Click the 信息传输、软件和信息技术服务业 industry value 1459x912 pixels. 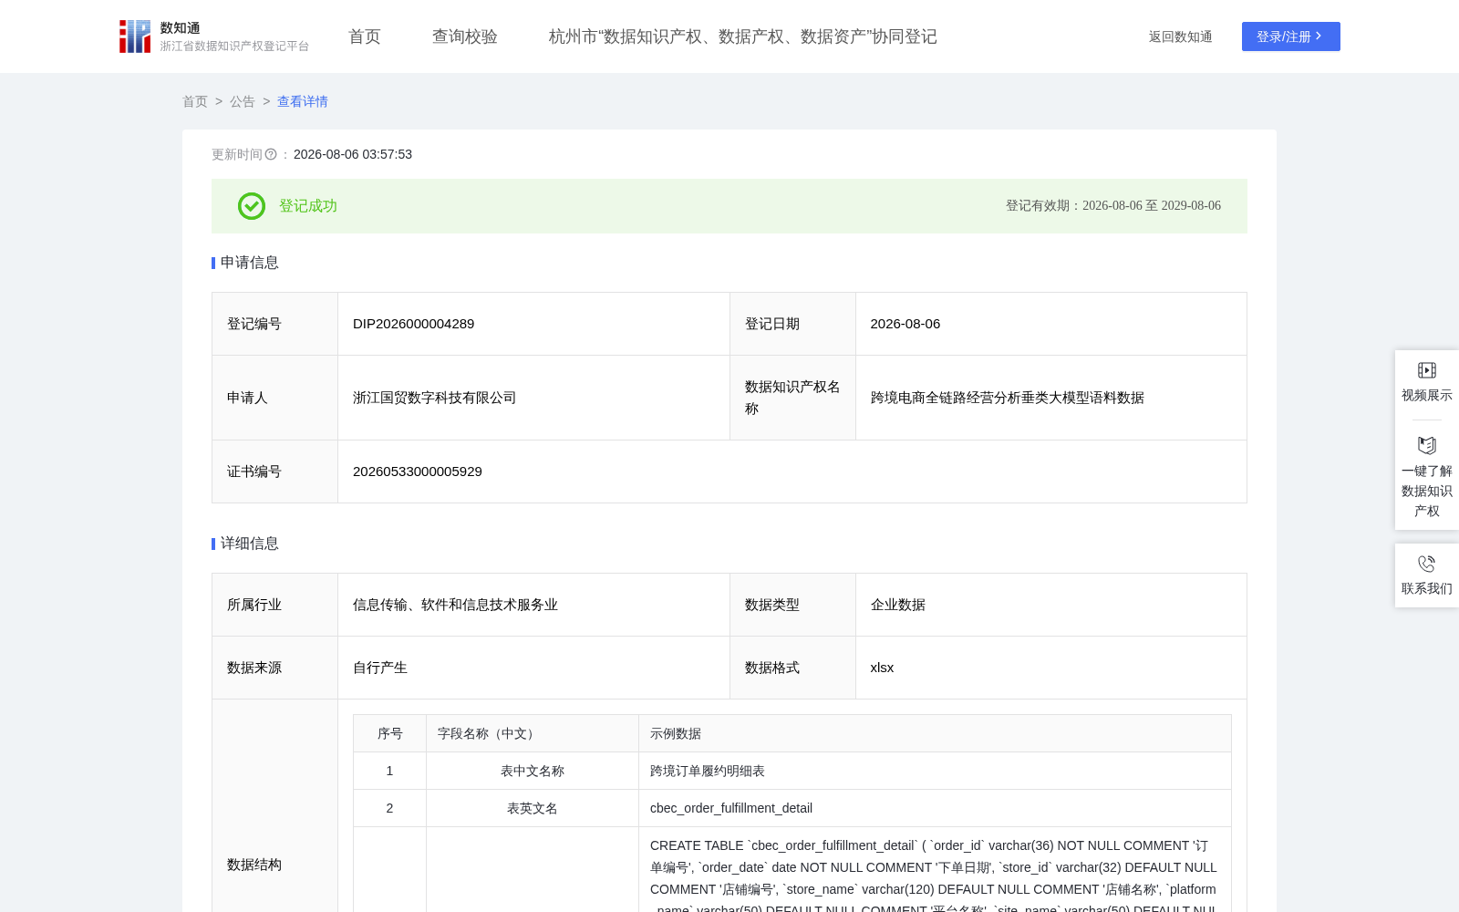(456, 605)
